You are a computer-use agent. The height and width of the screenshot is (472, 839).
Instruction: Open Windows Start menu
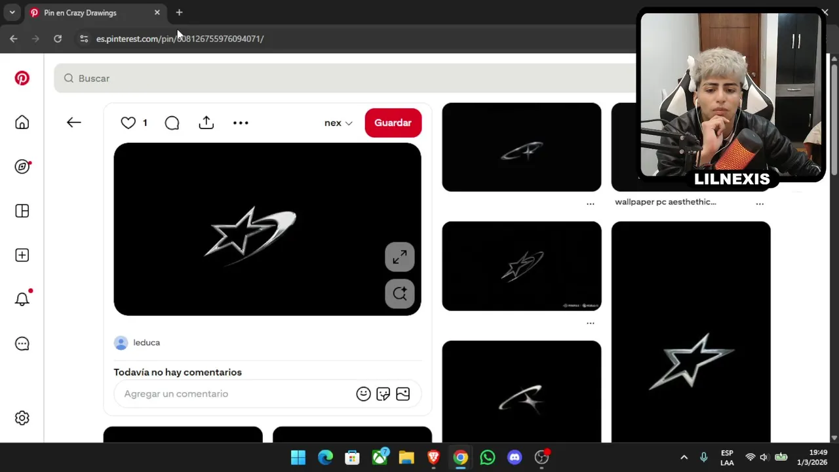coord(298,458)
